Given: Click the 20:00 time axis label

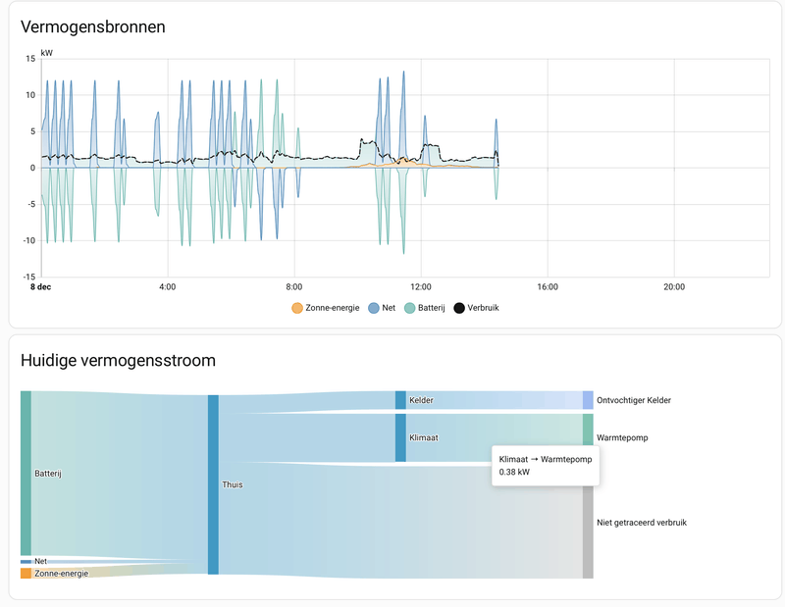Looking at the screenshot, I should pyautogui.click(x=674, y=287).
